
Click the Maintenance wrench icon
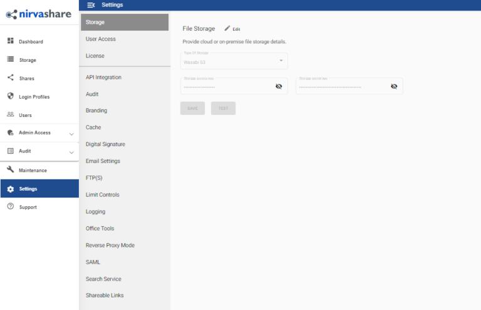point(11,170)
